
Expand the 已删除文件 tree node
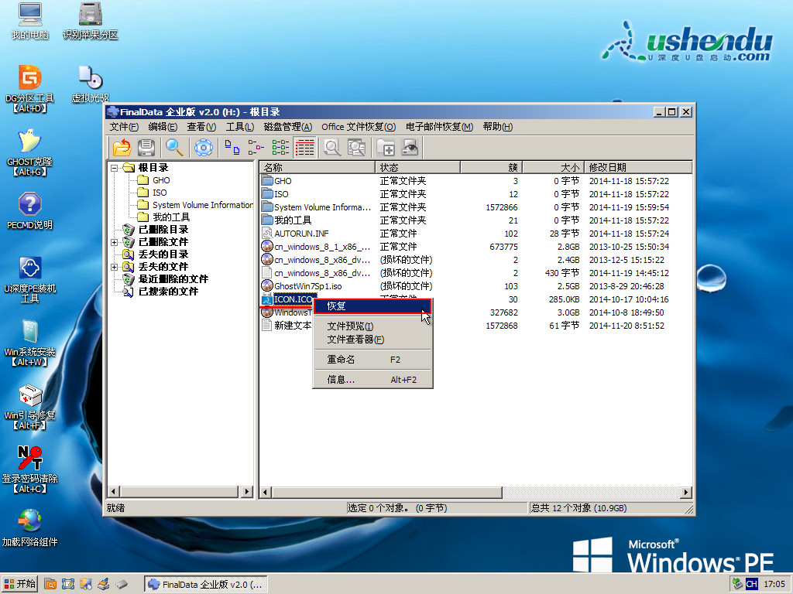point(115,242)
